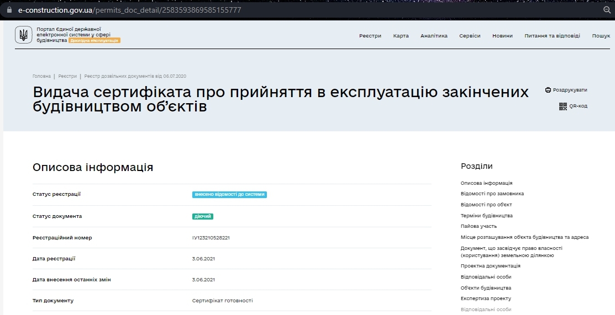
Task: Go to the Новини page
Action: [x=502, y=36]
